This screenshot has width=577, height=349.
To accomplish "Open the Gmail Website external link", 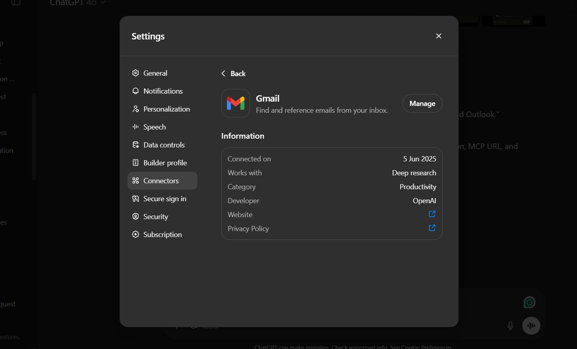I will pos(432,214).
